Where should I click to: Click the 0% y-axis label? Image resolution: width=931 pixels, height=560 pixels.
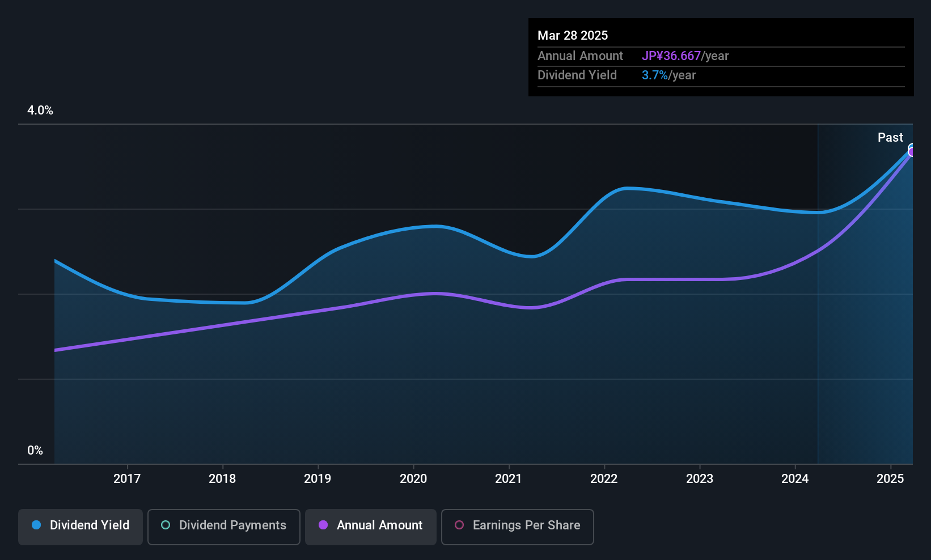click(x=35, y=451)
